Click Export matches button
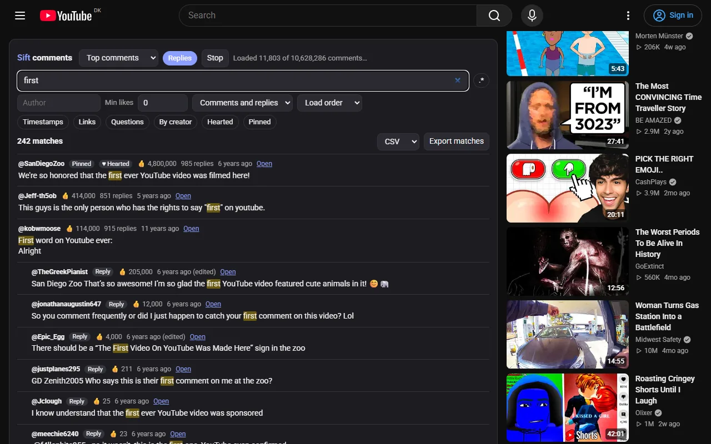 (457, 142)
